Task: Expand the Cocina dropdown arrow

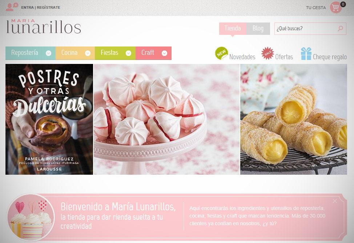Action: coord(88,53)
